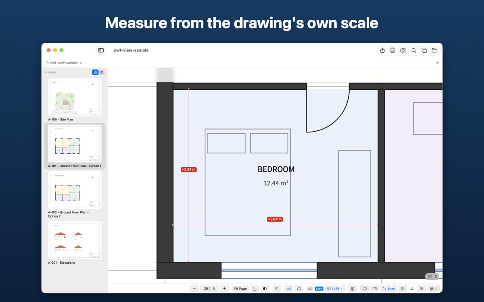Delete measurements with the trash icon

coord(353,288)
